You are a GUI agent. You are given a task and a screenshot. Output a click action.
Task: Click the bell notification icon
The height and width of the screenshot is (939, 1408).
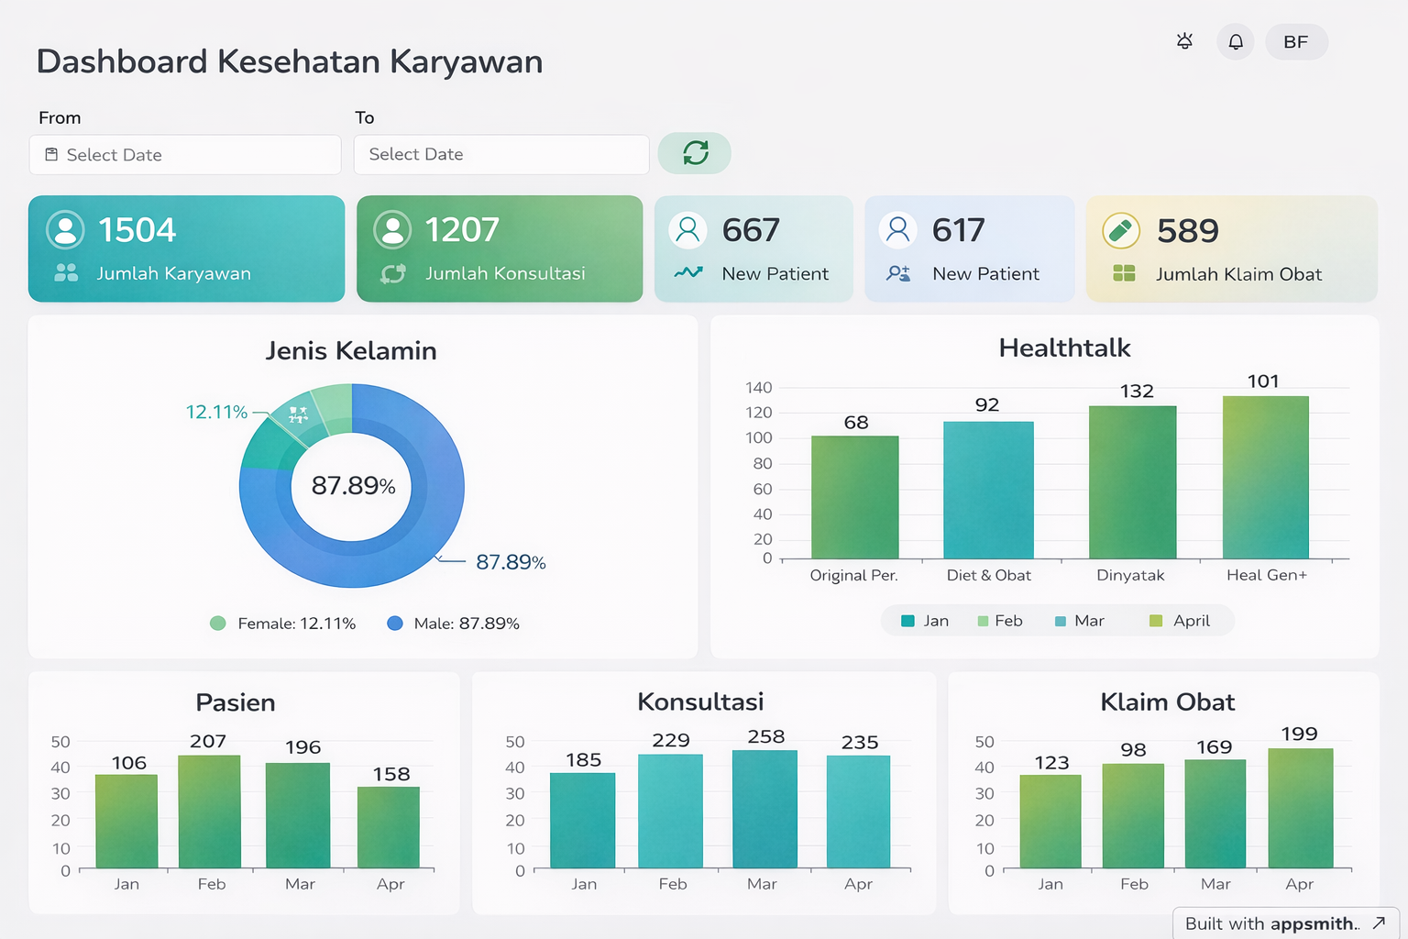[1235, 41]
